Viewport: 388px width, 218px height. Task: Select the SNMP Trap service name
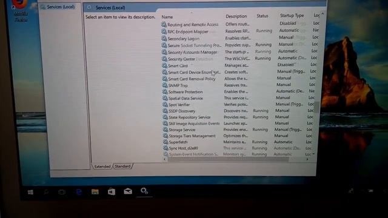[178, 85]
